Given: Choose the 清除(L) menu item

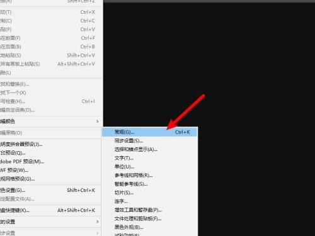Looking at the screenshot, I should tap(50, 72).
